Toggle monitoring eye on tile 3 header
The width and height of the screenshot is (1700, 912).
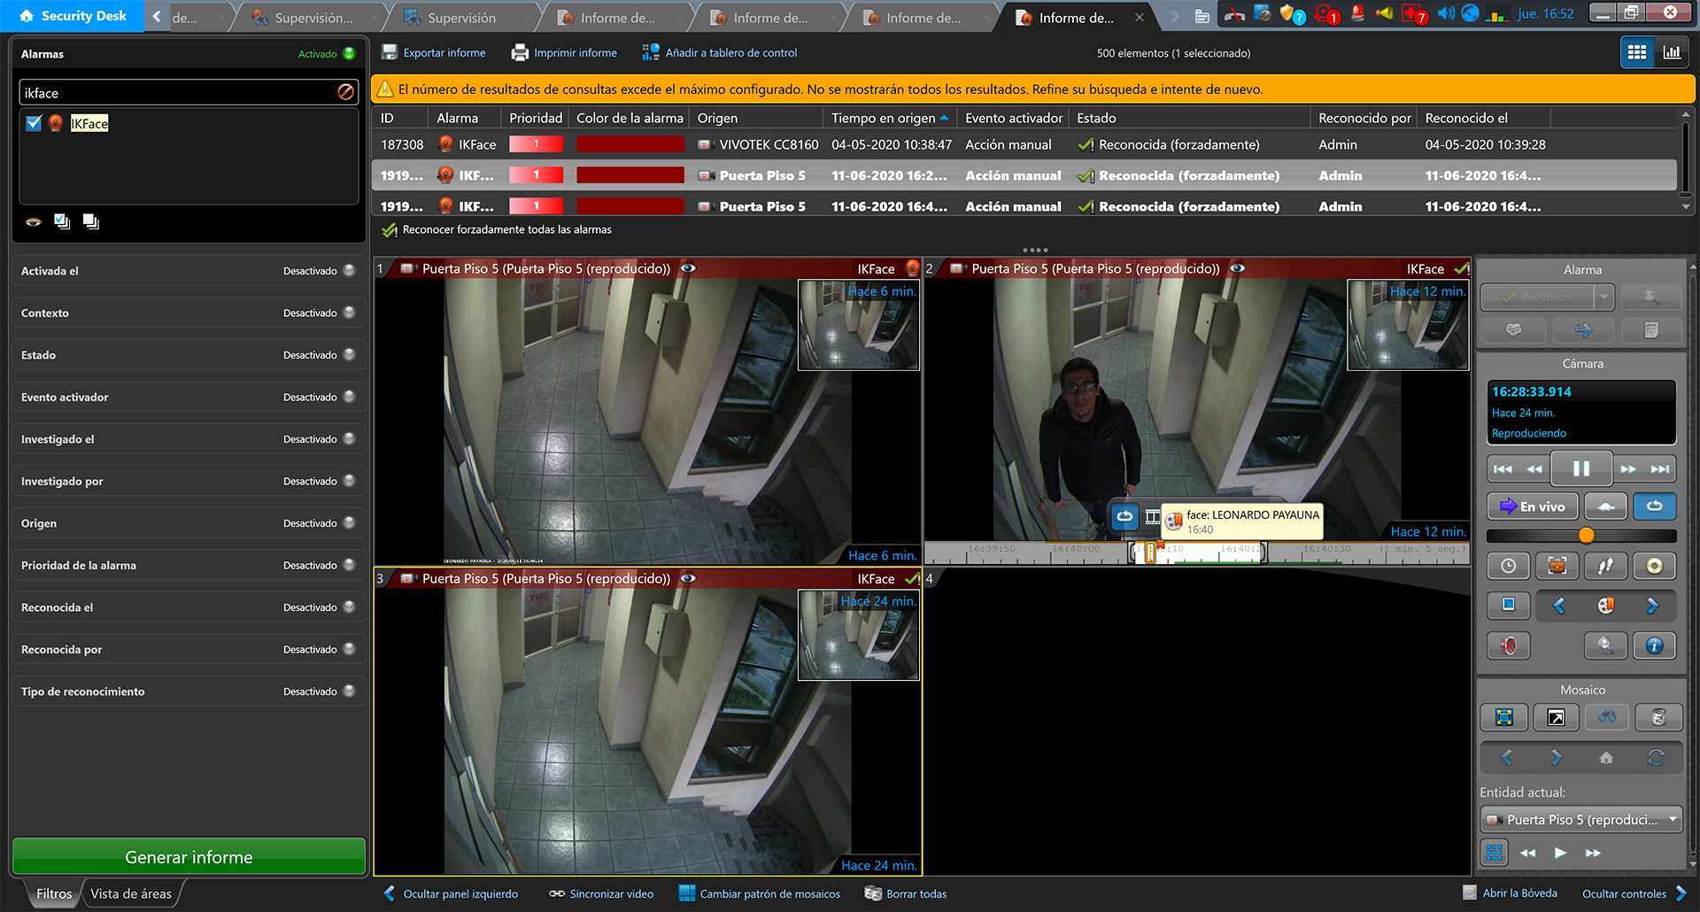coord(688,578)
